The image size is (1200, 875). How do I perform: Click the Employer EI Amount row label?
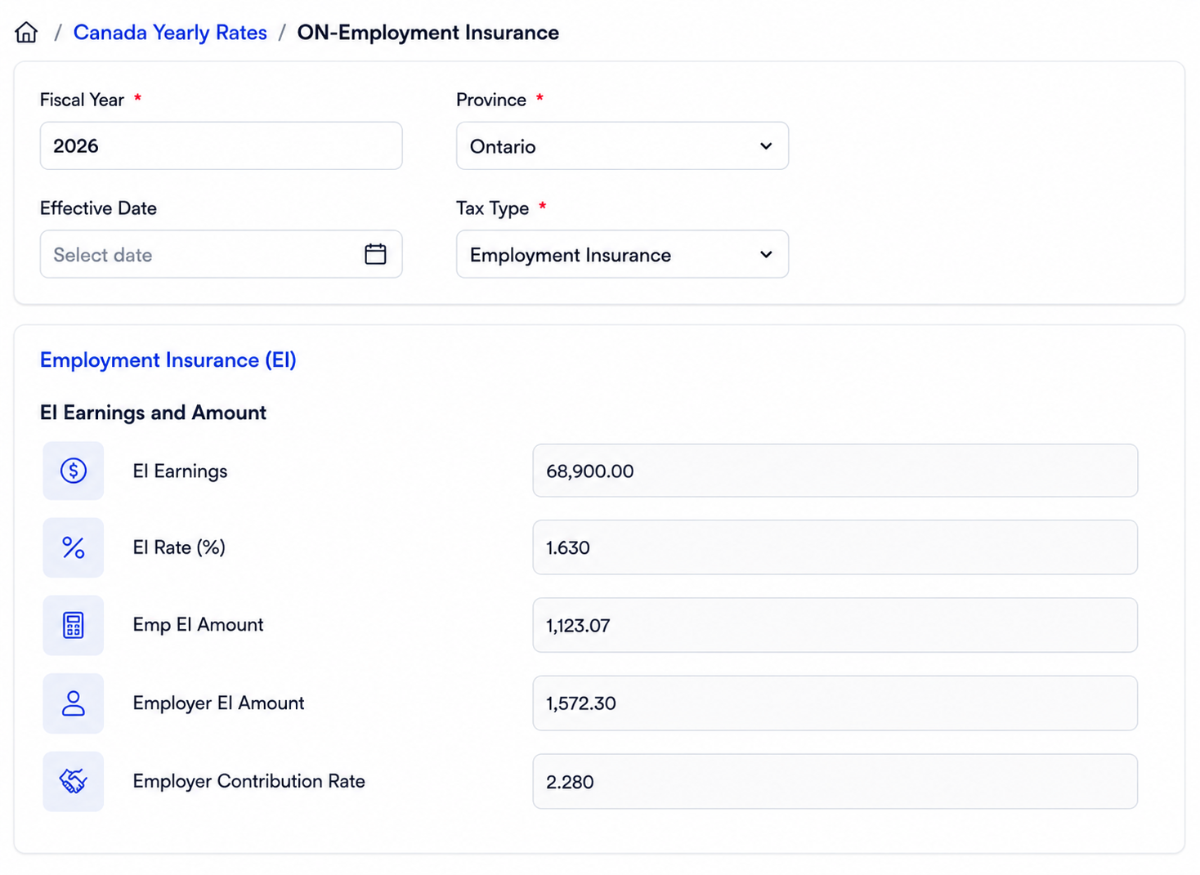coord(218,703)
